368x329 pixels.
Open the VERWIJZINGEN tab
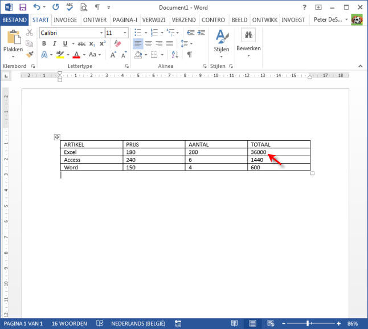(x=154, y=20)
